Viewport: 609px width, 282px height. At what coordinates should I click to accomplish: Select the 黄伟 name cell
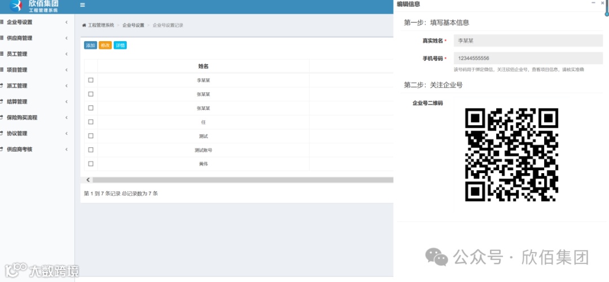[203, 164]
